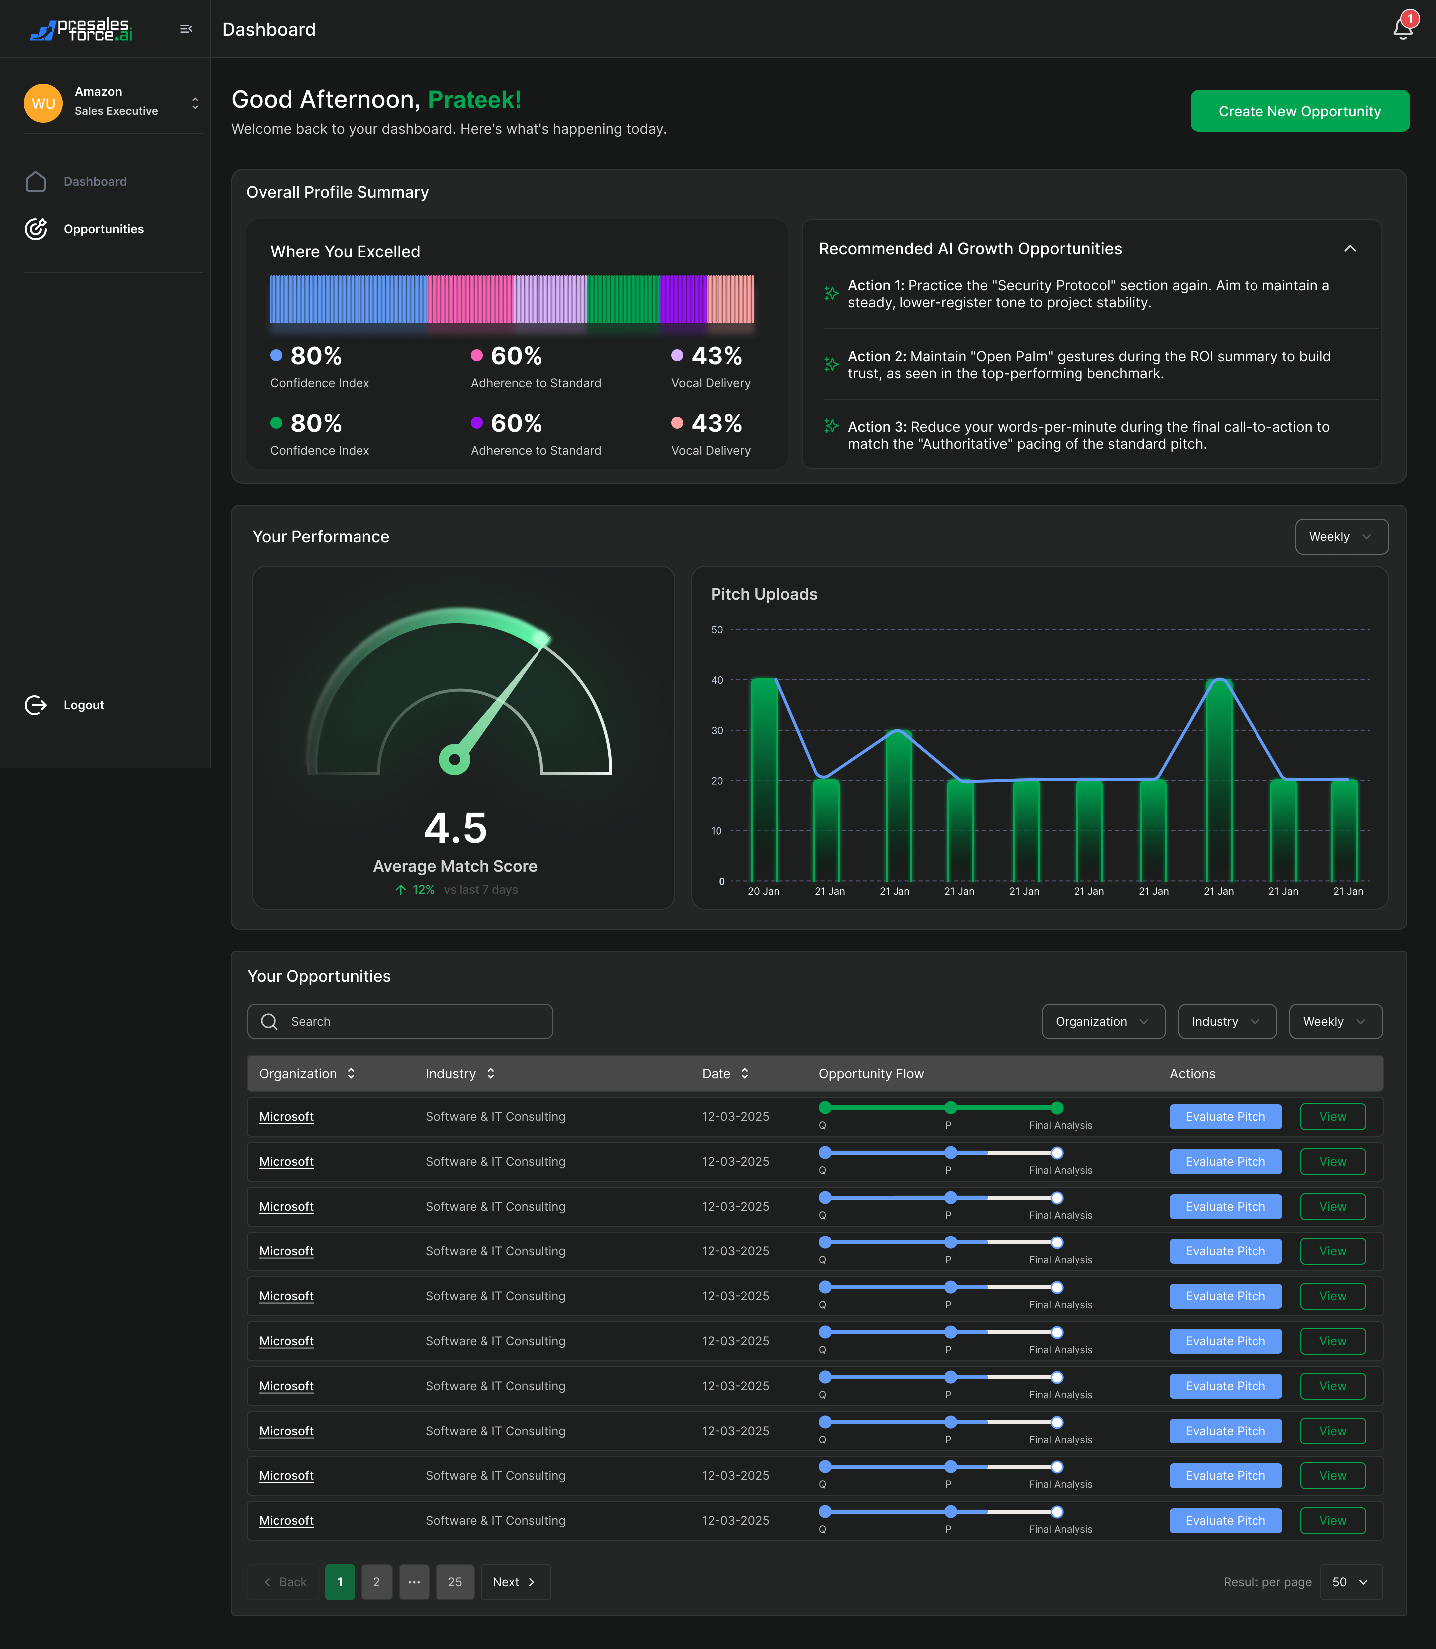Collapse the sidebar navigation
This screenshot has width=1436, height=1649.
point(186,29)
